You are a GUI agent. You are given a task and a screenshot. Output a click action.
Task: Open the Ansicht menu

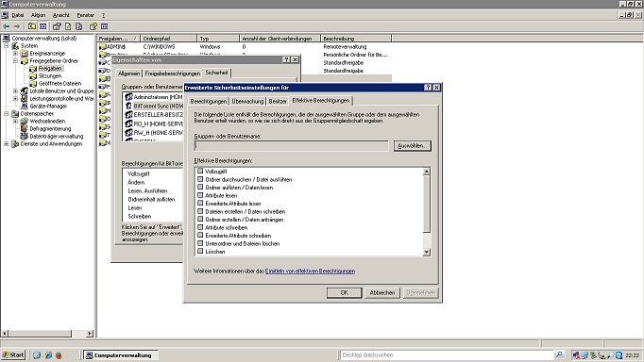click(x=61, y=15)
